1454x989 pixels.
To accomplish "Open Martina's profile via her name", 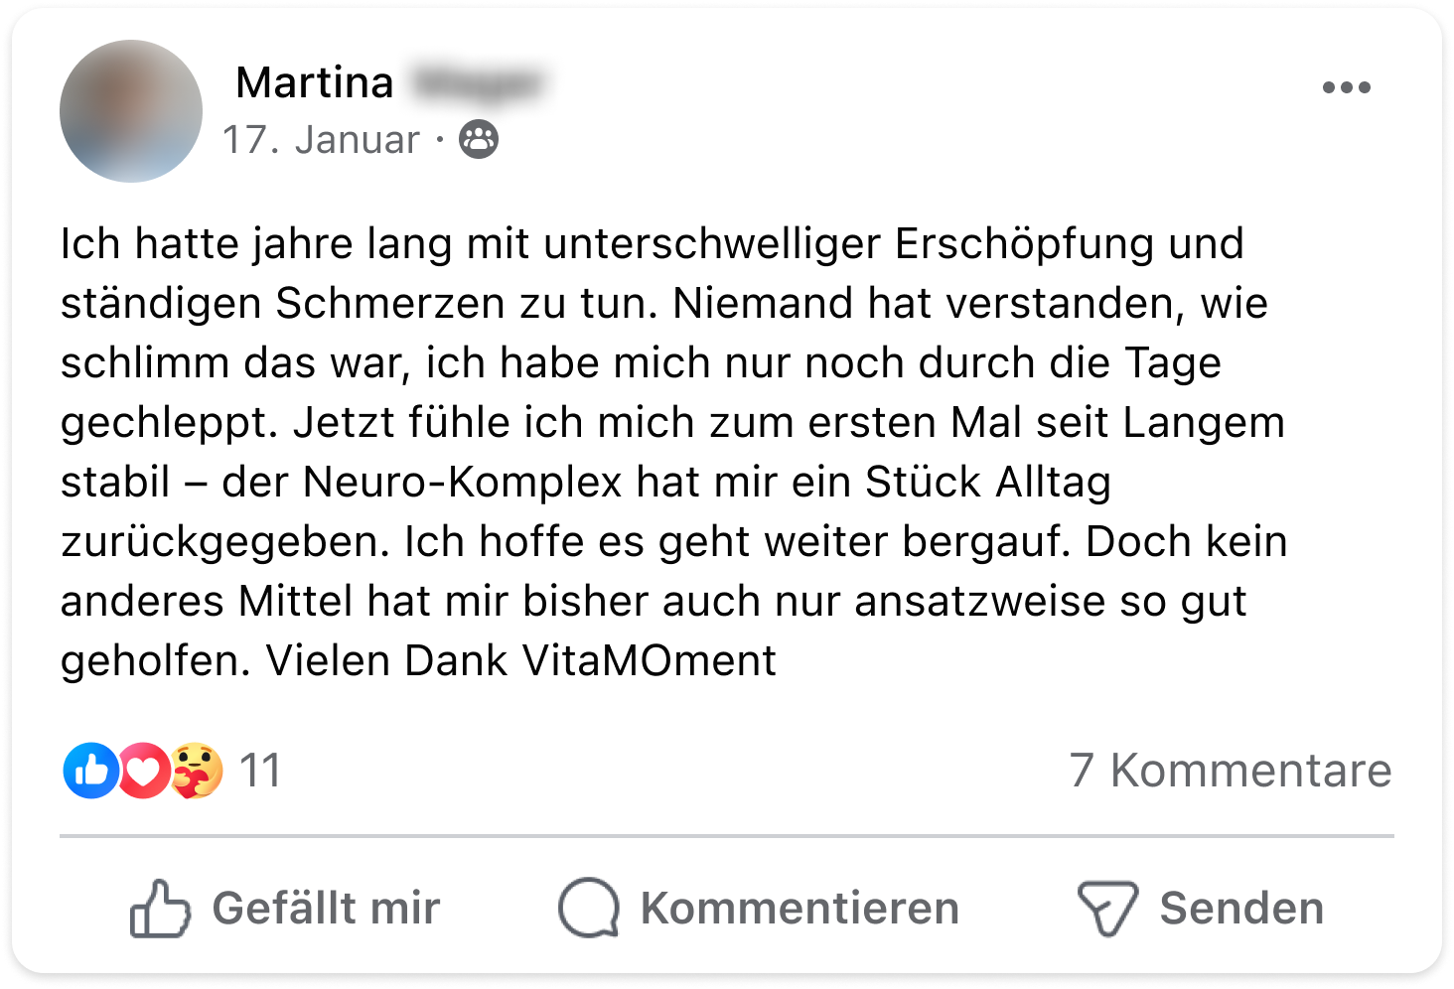I will [315, 82].
